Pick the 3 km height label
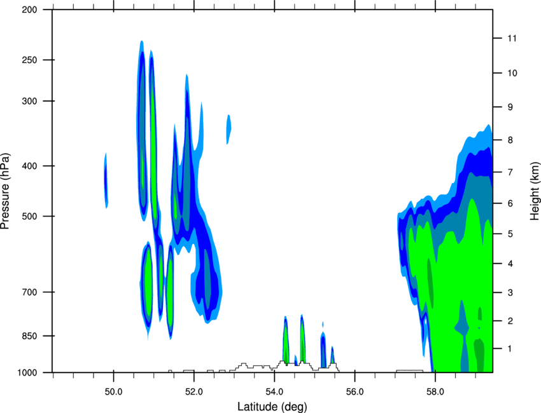The width and height of the screenshot is (541, 413). (510, 293)
